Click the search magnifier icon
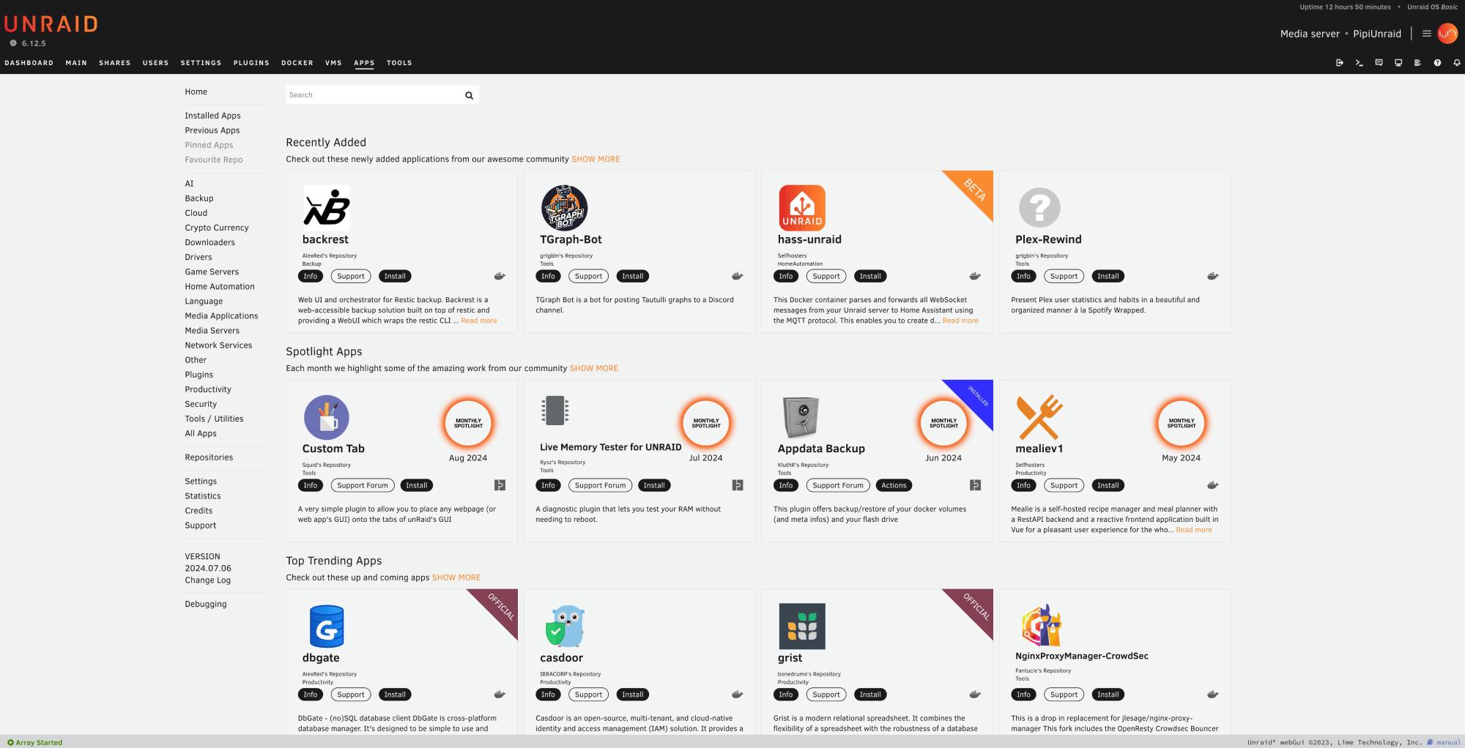This screenshot has width=1465, height=748. pos(469,95)
